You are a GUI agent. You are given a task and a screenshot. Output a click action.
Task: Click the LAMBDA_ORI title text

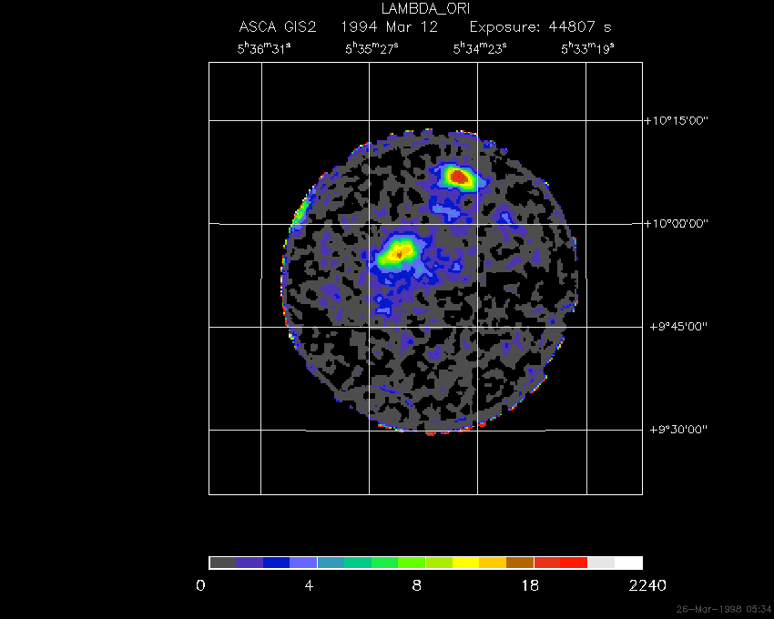coord(425,9)
